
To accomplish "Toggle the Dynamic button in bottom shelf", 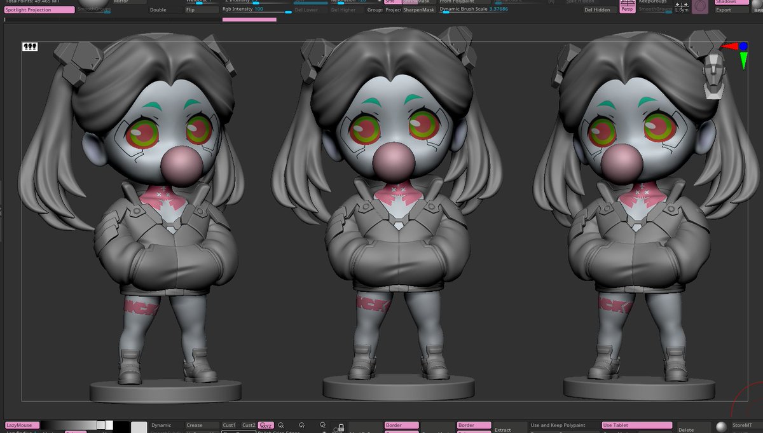I will click(x=166, y=425).
